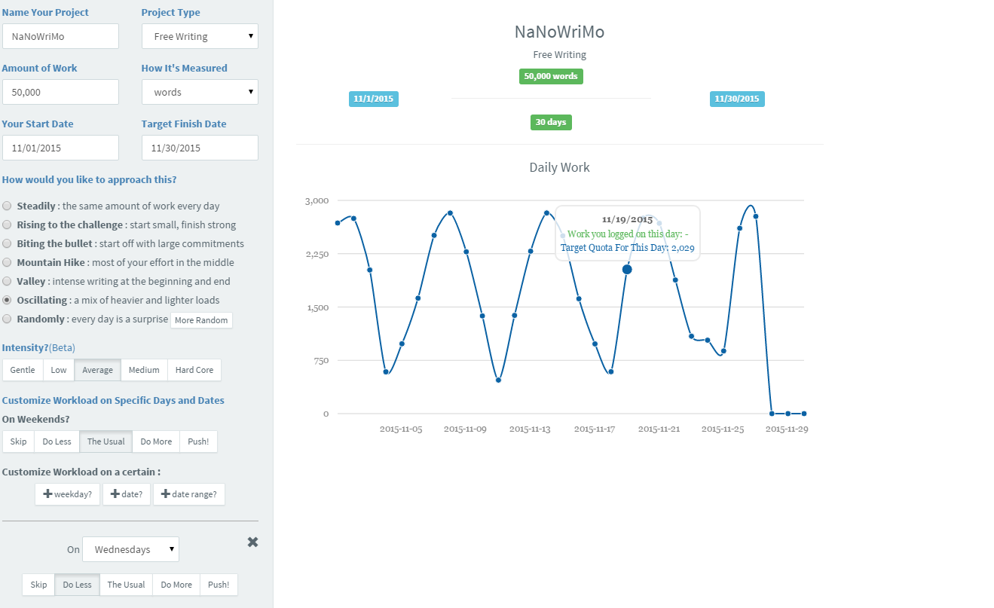
Task: Click the 11/30/2015 end date badge
Action: point(737,99)
